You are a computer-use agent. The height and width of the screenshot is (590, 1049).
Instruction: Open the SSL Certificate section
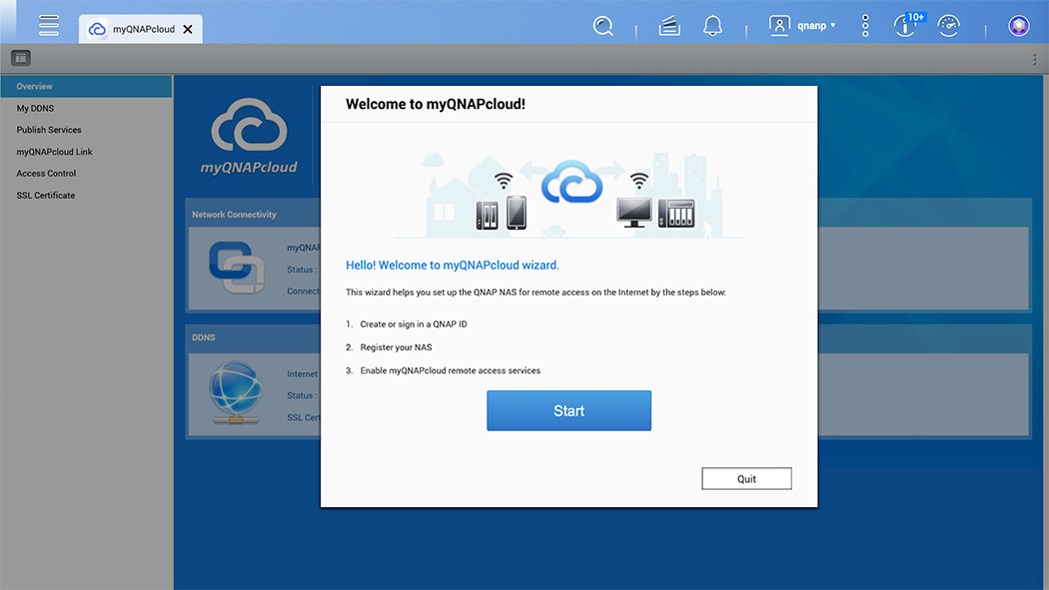click(x=45, y=195)
